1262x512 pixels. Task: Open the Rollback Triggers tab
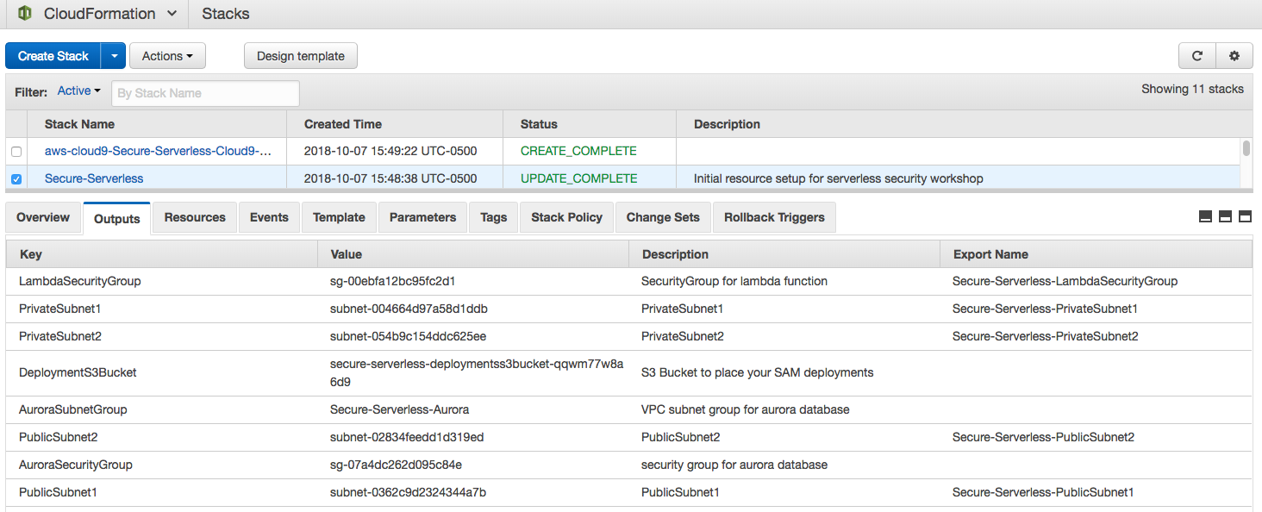click(774, 217)
